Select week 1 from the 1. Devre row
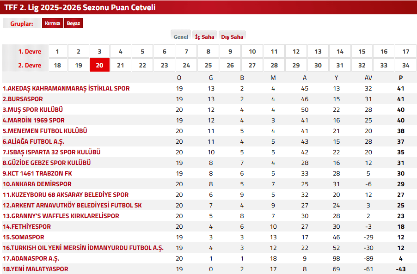The image size is (417, 274). click(x=57, y=51)
